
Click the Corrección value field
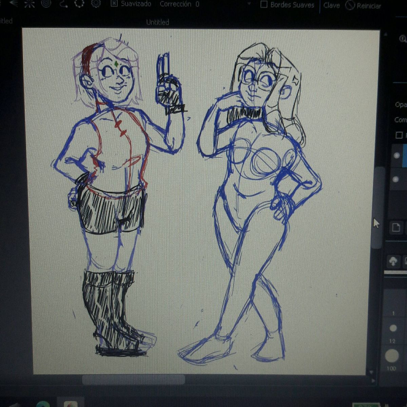pyautogui.click(x=198, y=4)
